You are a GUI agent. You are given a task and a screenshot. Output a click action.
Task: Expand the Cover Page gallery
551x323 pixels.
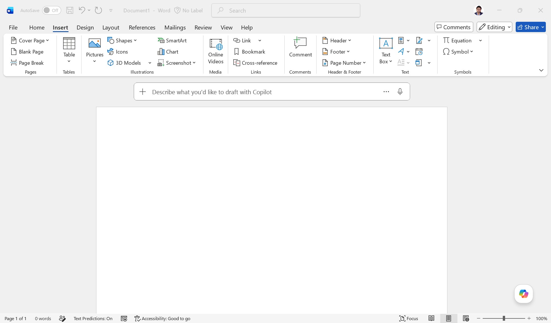30,40
